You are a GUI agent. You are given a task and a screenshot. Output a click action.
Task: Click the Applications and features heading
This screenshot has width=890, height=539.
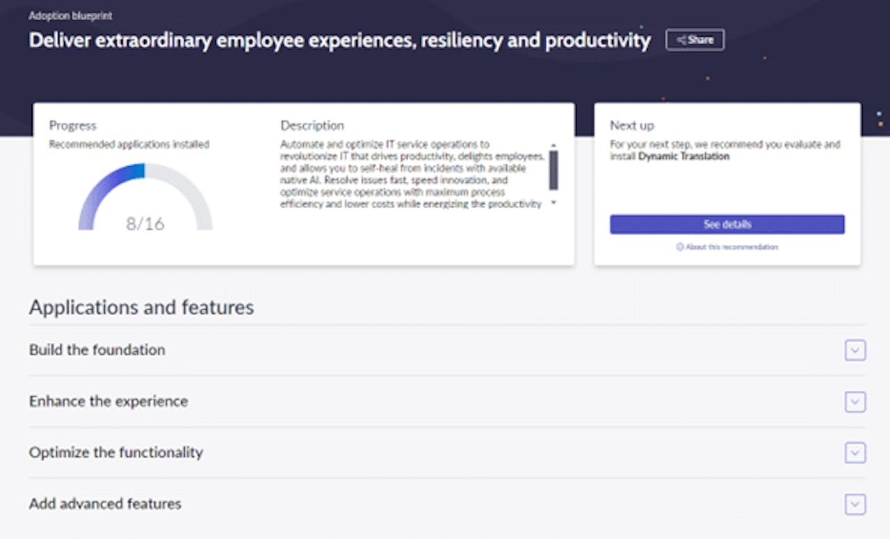[x=141, y=307]
